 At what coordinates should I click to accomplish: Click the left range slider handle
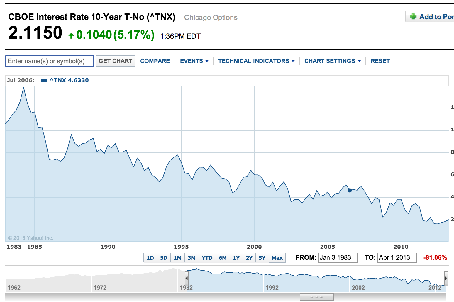[187, 278]
